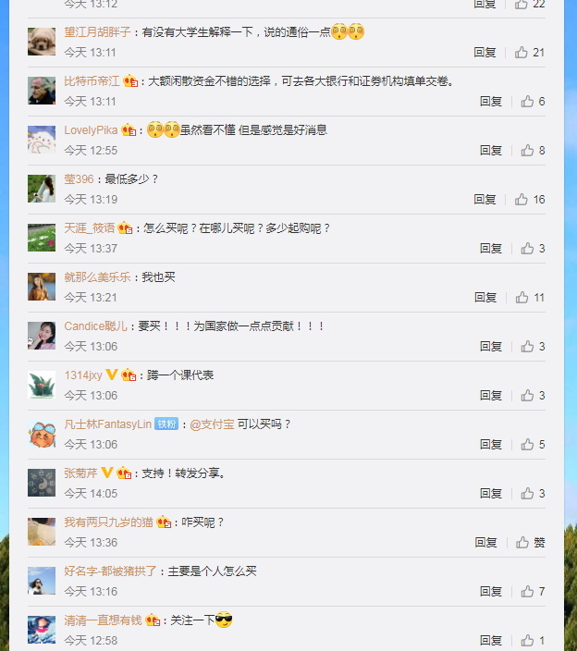Click the avatar of 比特币帝江

42,91
